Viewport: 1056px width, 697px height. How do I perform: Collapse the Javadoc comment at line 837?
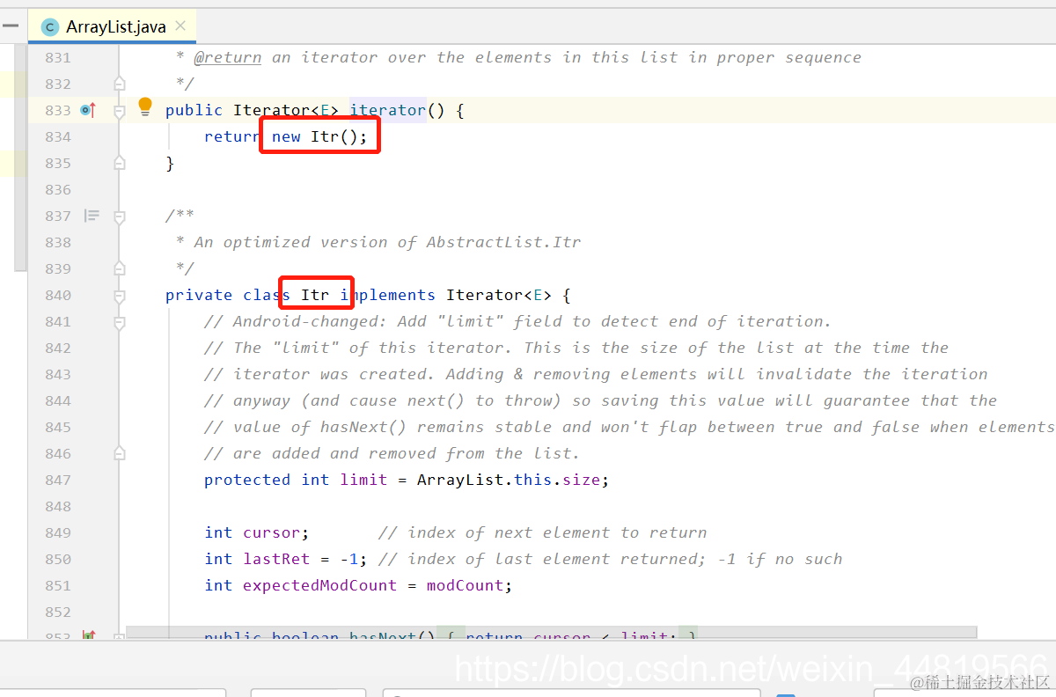120,216
